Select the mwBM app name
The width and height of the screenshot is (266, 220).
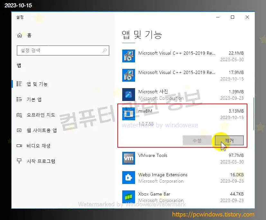point(145,111)
